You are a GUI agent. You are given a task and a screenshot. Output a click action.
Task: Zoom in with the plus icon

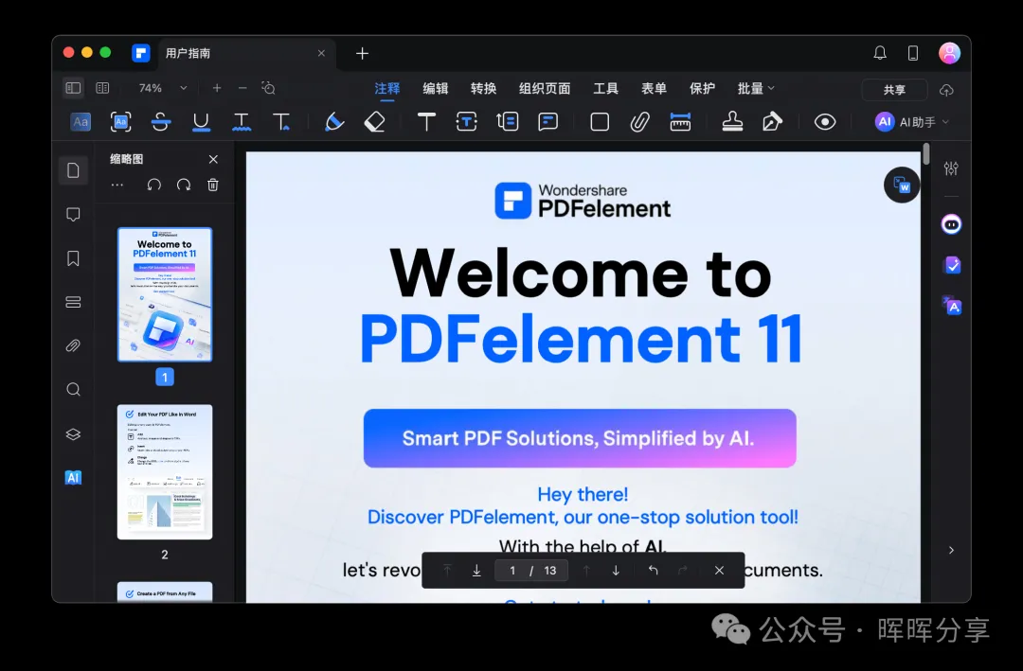(217, 88)
